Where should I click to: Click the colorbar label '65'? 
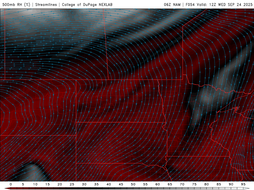pyautogui.click(x=170, y=184)
